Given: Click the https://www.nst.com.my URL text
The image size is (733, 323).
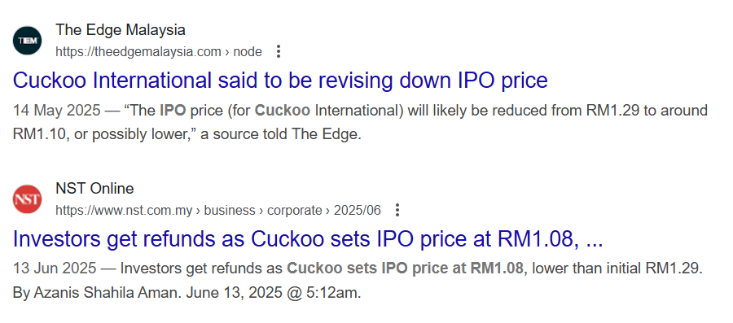Looking at the screenshot, I should click(x=124, y=211).
